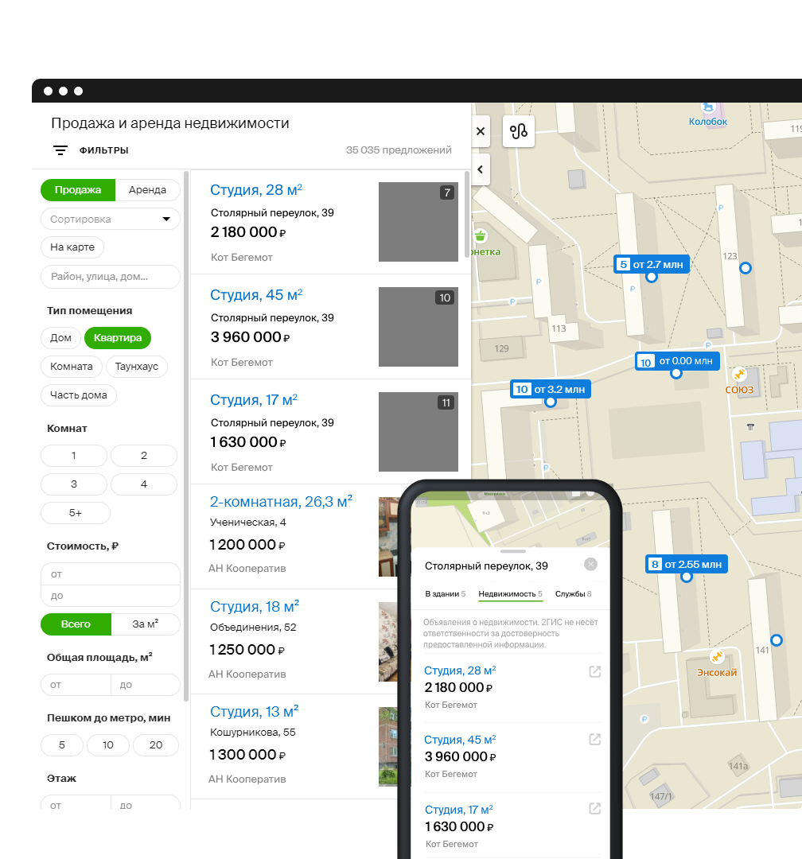Select Дом property type
The height and width of the screenshot is (859, 802).
(x=60, y=338)
